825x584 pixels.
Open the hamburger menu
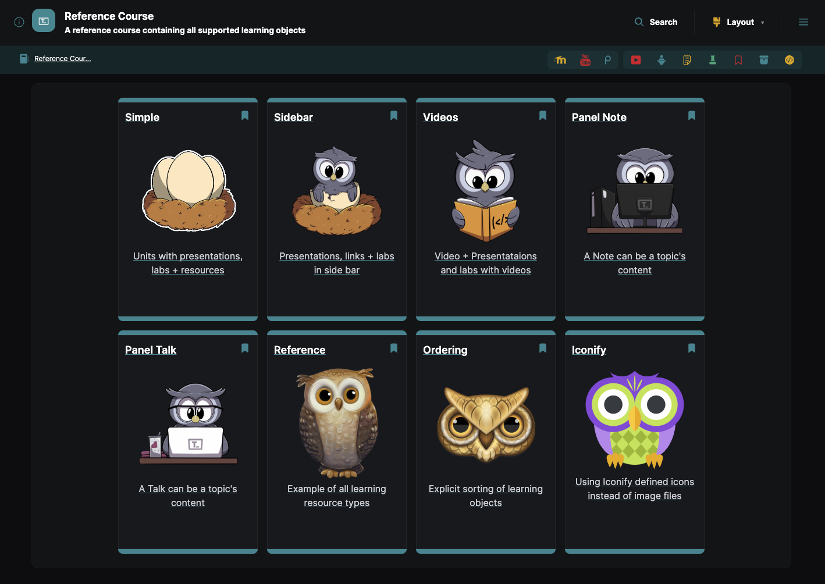[803, 22]
